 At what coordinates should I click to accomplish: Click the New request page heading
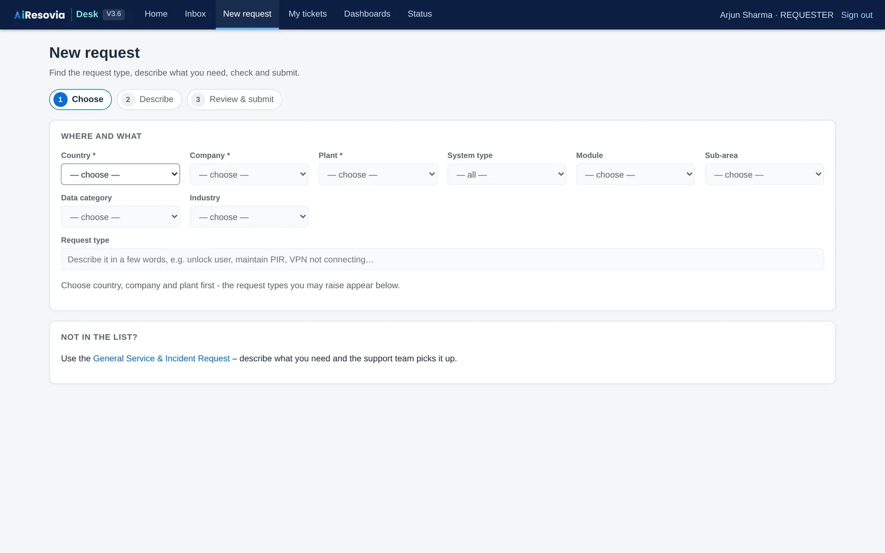(x=95, y=53)
